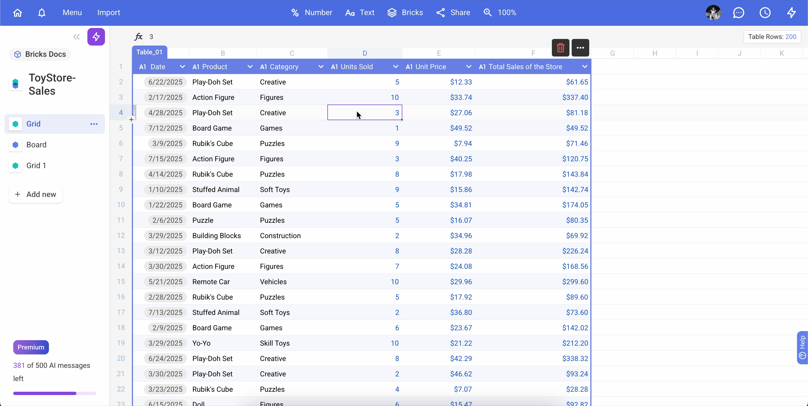Screen dimensions: 808x406
Task: Click the red trash delete icon
Action: coord(560,47)
